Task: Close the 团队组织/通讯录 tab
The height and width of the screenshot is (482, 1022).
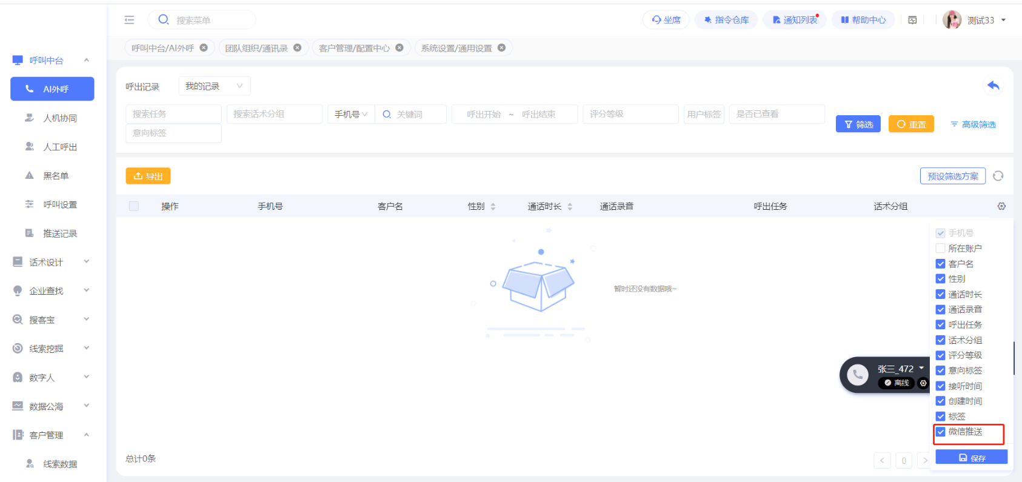Action: tap(298, 48)
